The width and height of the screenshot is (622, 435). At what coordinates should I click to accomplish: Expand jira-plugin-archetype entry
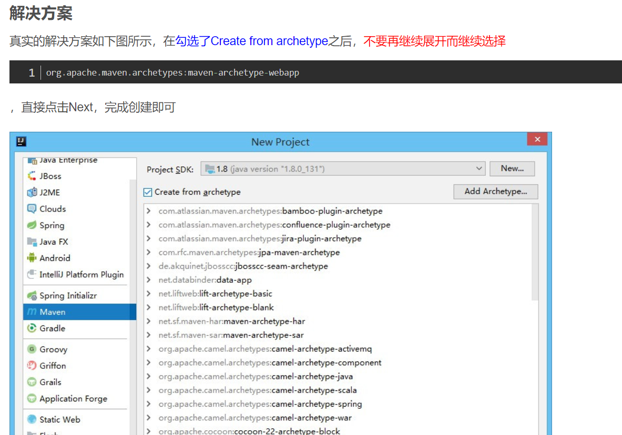(149, 239)
